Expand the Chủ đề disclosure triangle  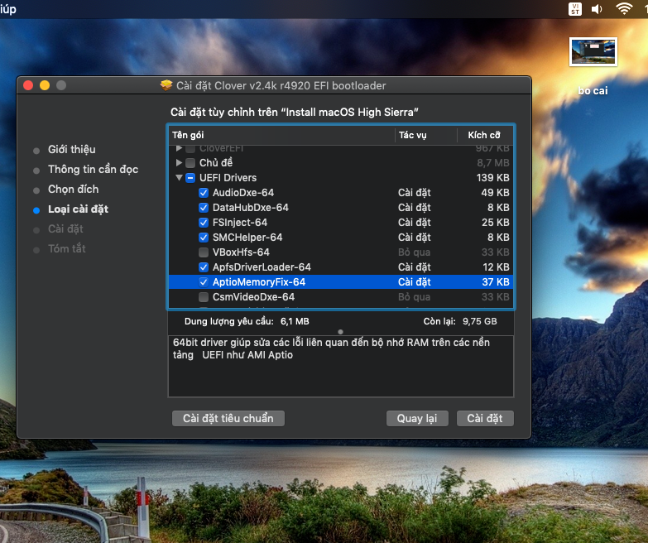[179, 163]
